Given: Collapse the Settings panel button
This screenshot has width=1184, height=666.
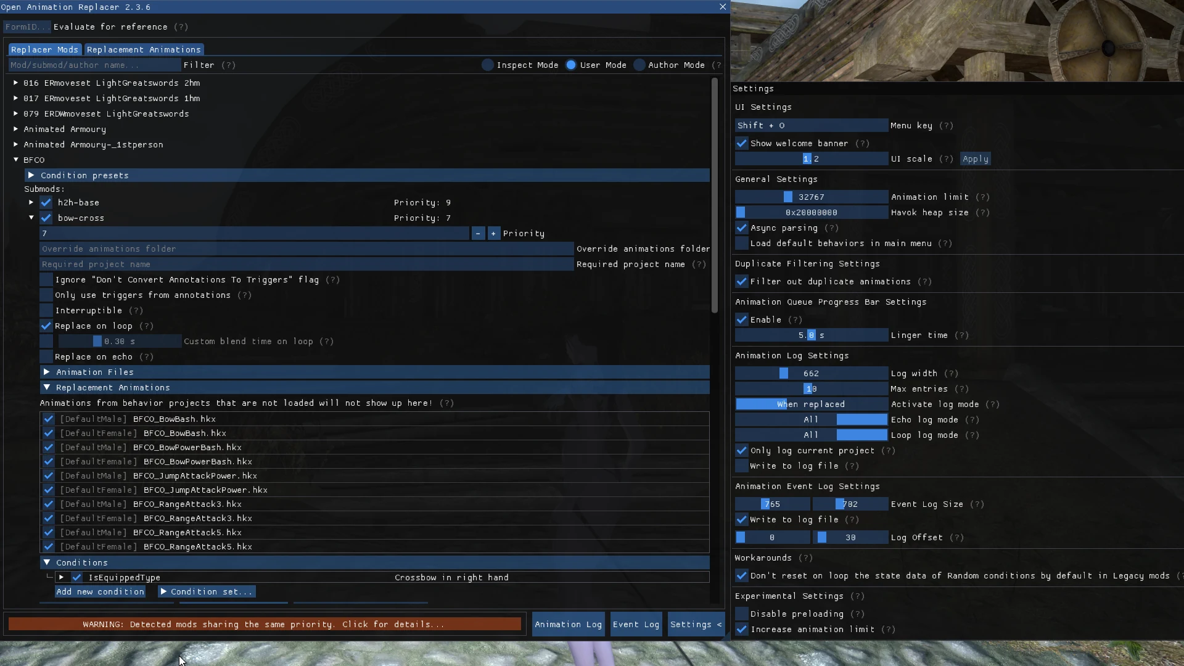Looking at the screenshot, I should [x=696, y=625].
